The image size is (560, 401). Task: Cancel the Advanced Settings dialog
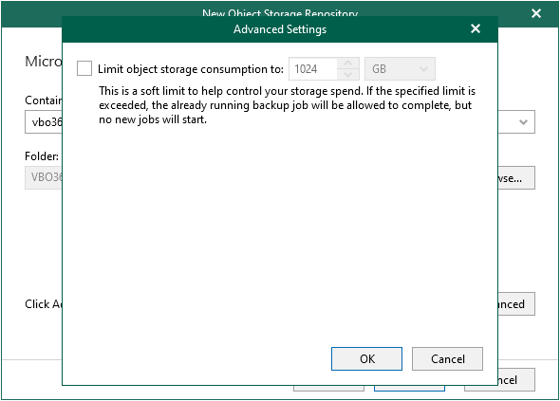(x=447, y=358)
